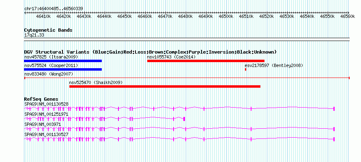361x162 pixels.
Task: Click the 46510k ruler tick label
Action: tap(246, 17)
